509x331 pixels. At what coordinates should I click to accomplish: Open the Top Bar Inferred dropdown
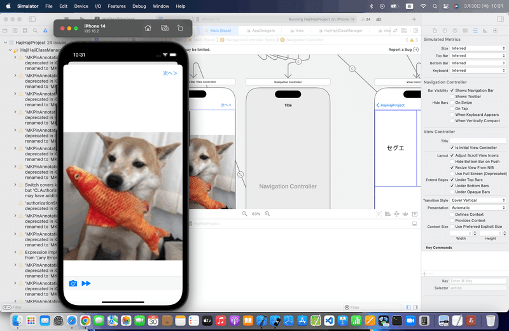point(478,55)
